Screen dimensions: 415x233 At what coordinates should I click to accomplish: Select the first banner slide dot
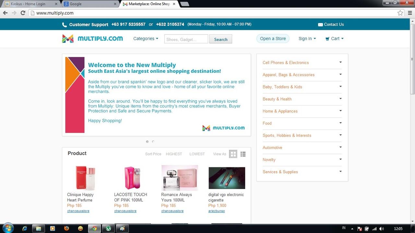tap(147, 142)
